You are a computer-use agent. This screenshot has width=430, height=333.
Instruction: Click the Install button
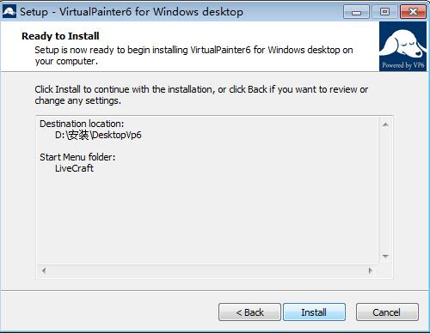pos(314,312)
